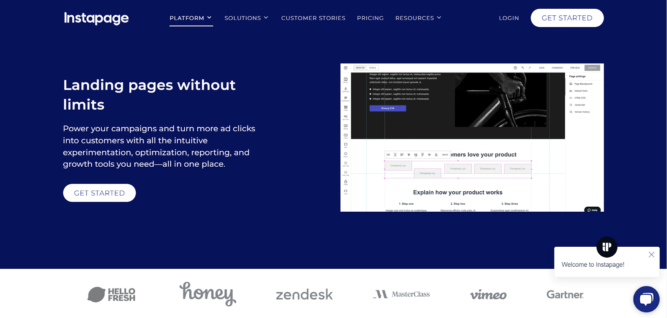Viewport: 667px width, 318px height.
Task: Click LOGIN in the header
Action: pos(509,18)
